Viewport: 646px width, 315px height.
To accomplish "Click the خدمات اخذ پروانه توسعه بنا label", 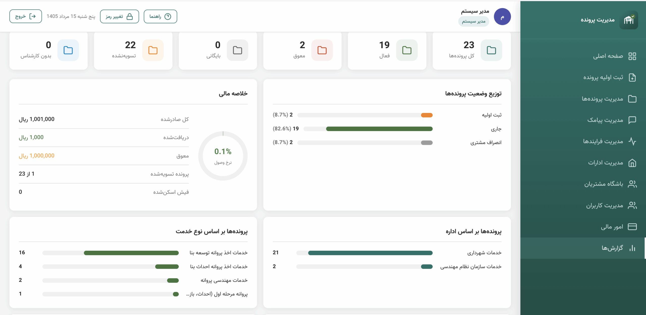I will point(219,253).
